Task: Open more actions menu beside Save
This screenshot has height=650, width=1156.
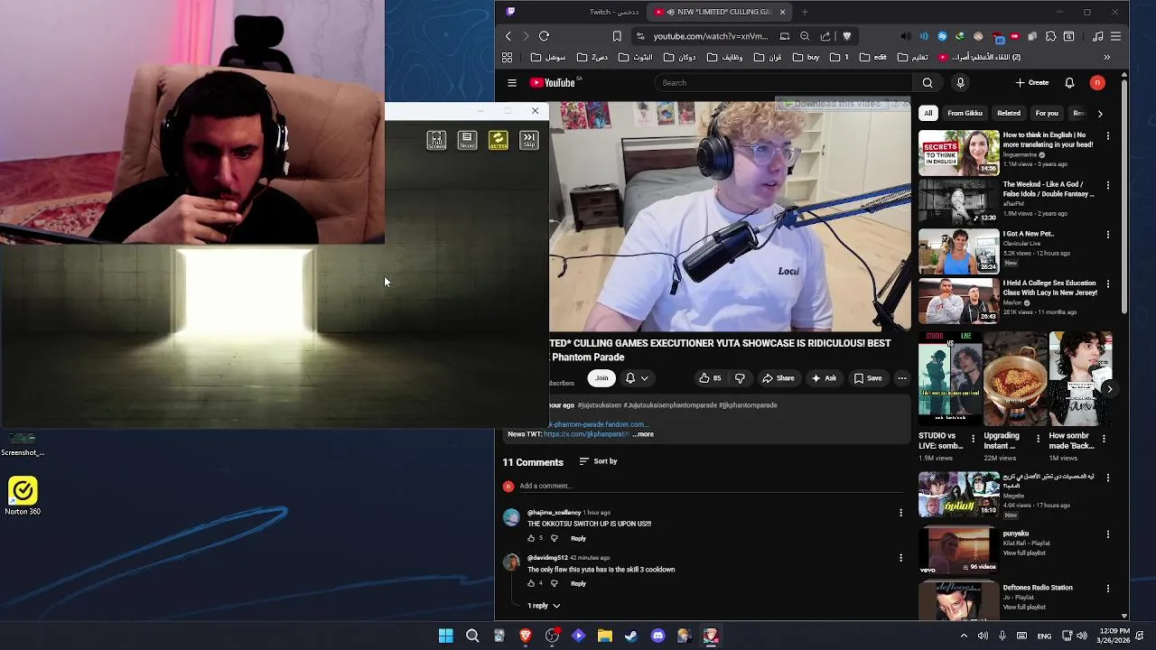Action: (901, 378)
